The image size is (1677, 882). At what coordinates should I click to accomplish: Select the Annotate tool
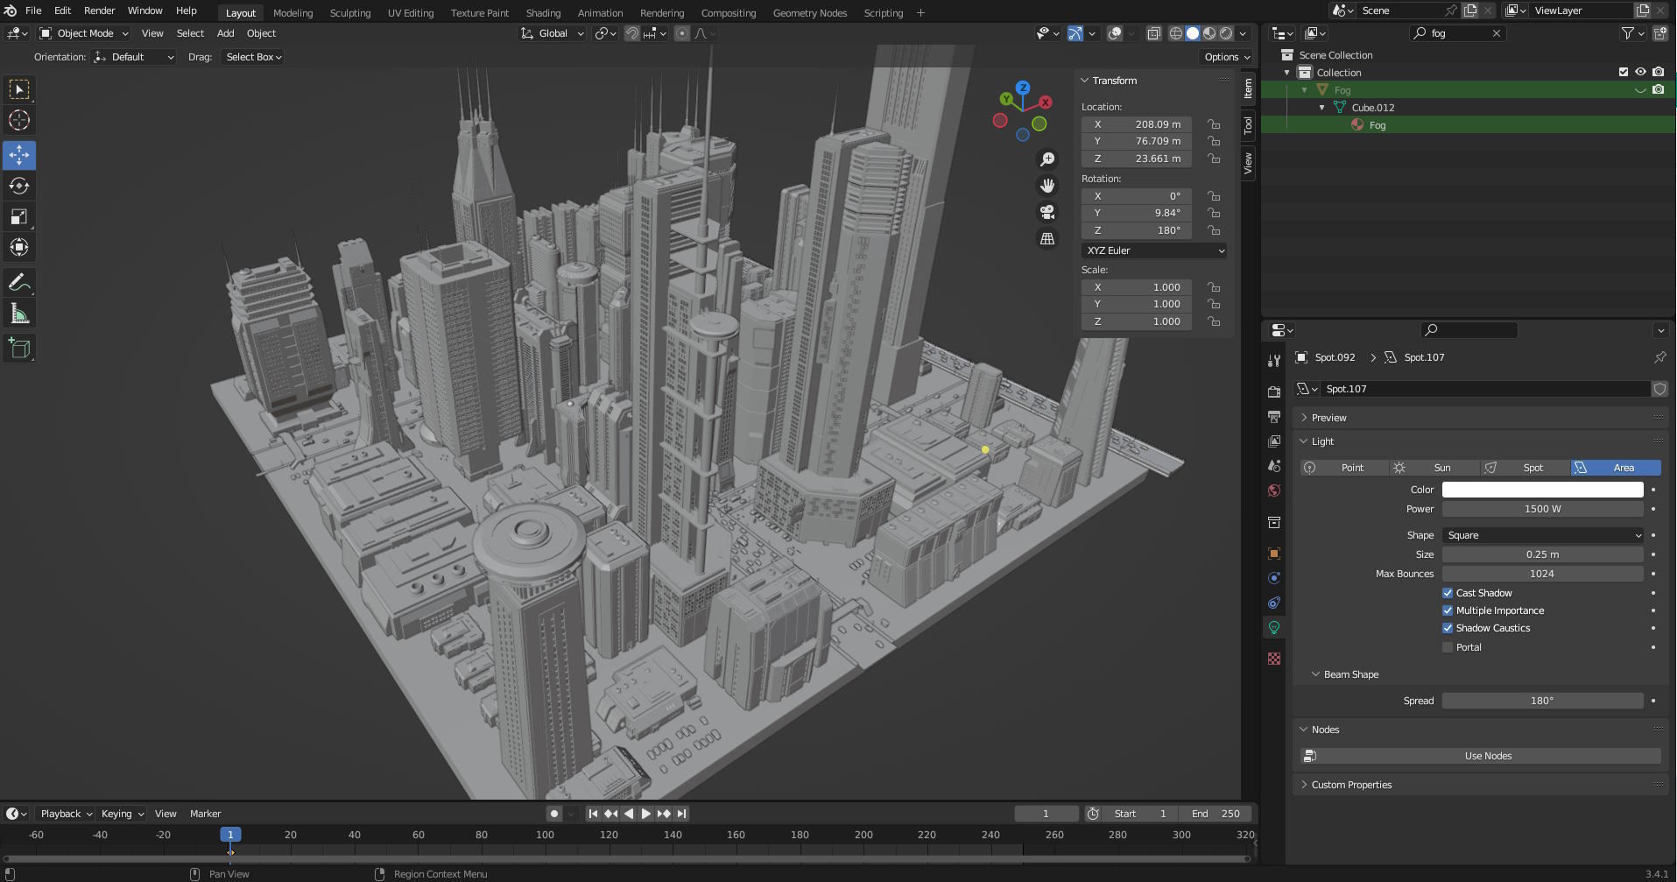(x=19, y=283)
